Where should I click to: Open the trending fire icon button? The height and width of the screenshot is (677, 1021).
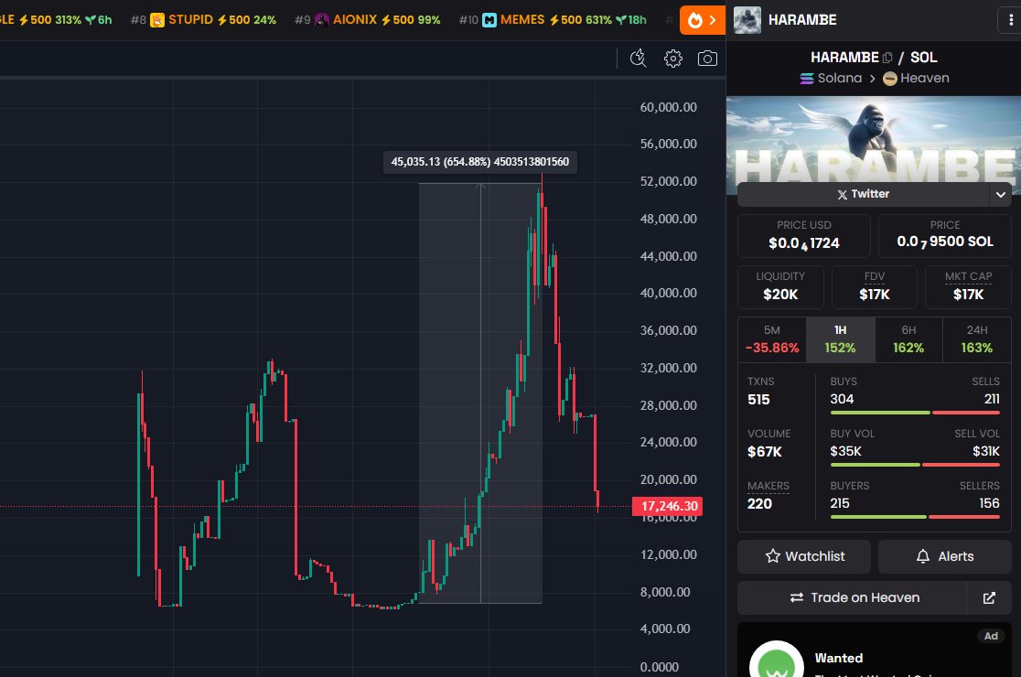pyautogui.click(x=702, y=20)
